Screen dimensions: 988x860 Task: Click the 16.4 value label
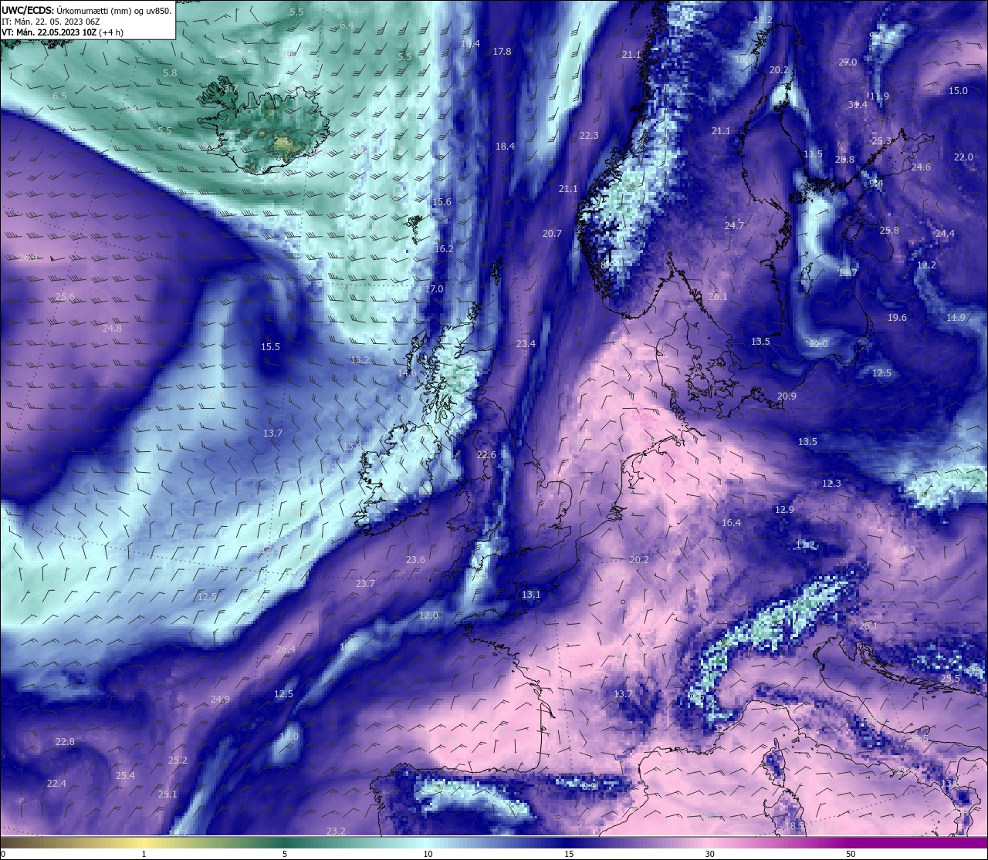pyautogui.click(x=731, y=523)
